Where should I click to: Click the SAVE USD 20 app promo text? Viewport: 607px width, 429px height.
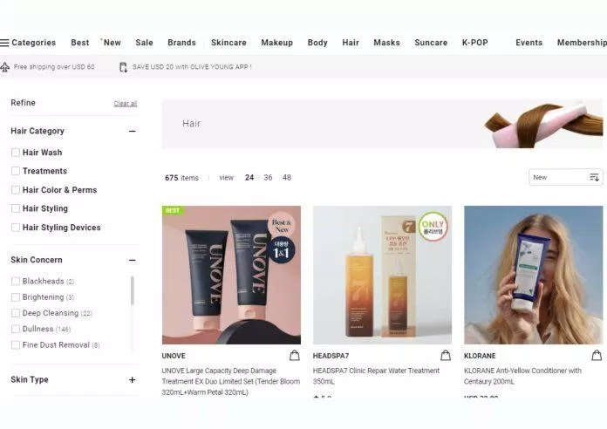coord(192,66)
